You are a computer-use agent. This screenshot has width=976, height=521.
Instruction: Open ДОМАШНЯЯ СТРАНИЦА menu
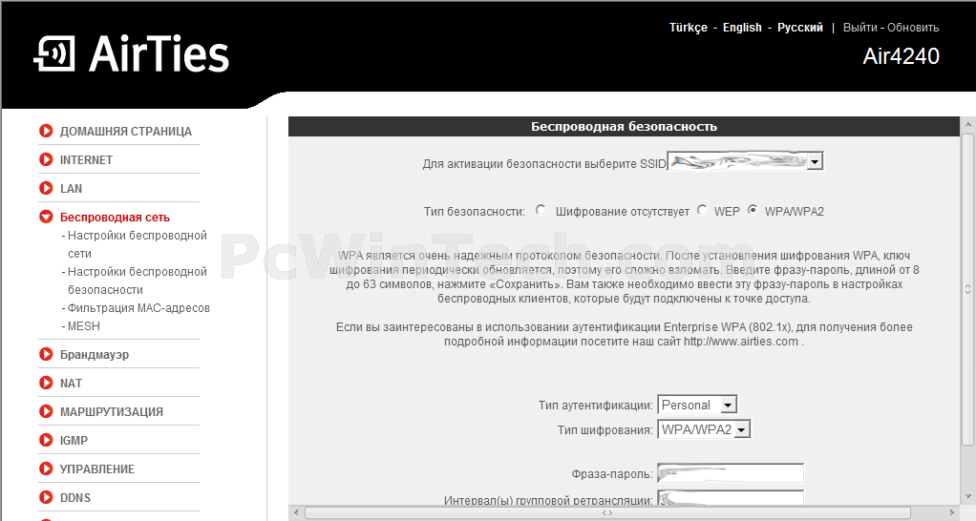126,131
